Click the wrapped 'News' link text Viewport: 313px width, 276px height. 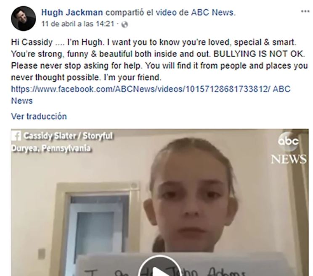22,101
